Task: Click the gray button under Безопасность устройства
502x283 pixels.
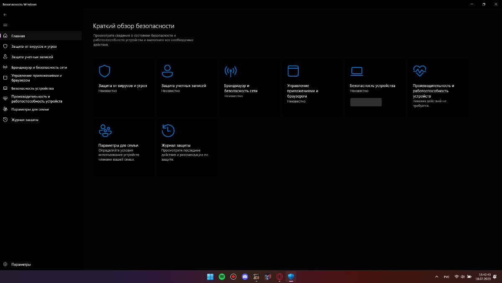Action: click(366, 102)
